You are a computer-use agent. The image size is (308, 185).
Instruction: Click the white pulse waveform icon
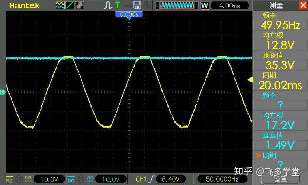click(x=108, y=5)
